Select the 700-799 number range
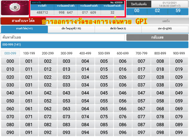The width and height of the screenshot is (189, 137). pos(141,53)
